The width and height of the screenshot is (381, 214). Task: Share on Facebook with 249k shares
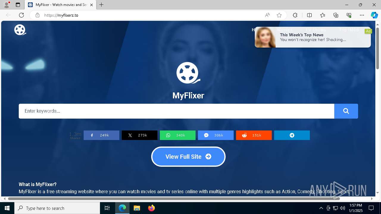tap(102, 135)
